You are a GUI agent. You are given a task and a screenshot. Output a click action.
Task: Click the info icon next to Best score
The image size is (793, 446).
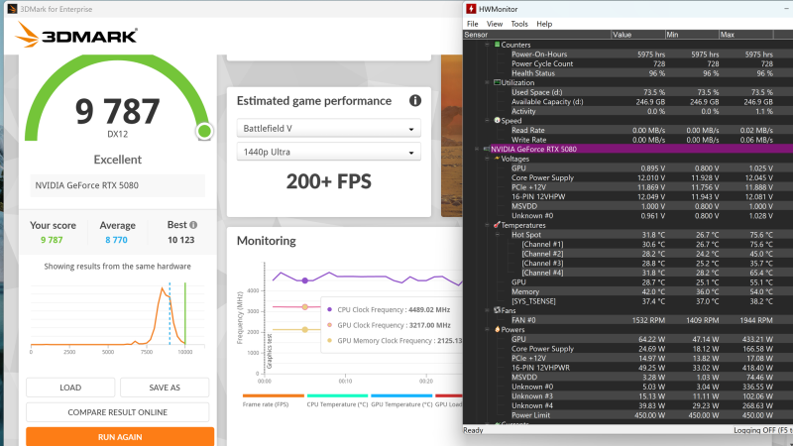[193, 225]
